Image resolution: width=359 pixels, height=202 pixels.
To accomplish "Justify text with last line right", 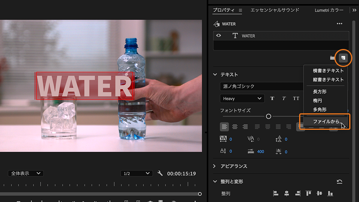I will pos(278,126).
